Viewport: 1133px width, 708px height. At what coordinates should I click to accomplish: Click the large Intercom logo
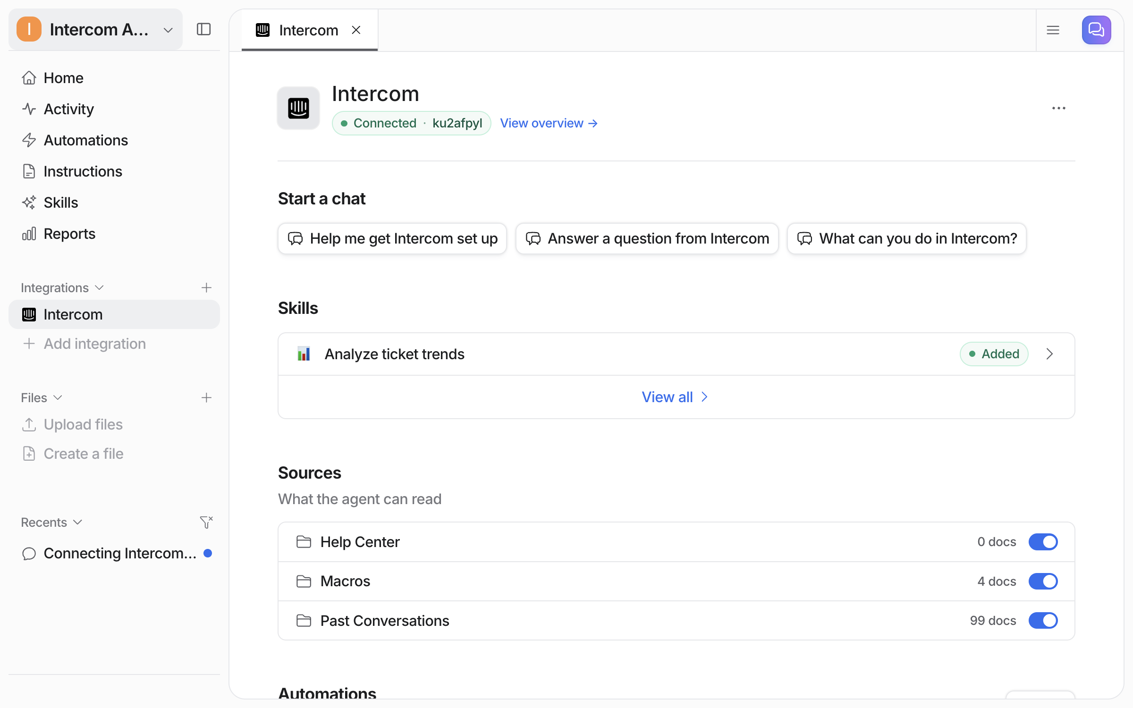[x=298, y=108]
